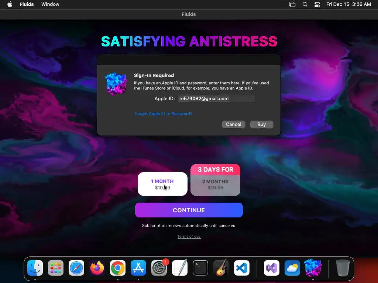Open the Apple menu
Image resolution: width=378 pixels, height=283 pixels.
[10, 4]
